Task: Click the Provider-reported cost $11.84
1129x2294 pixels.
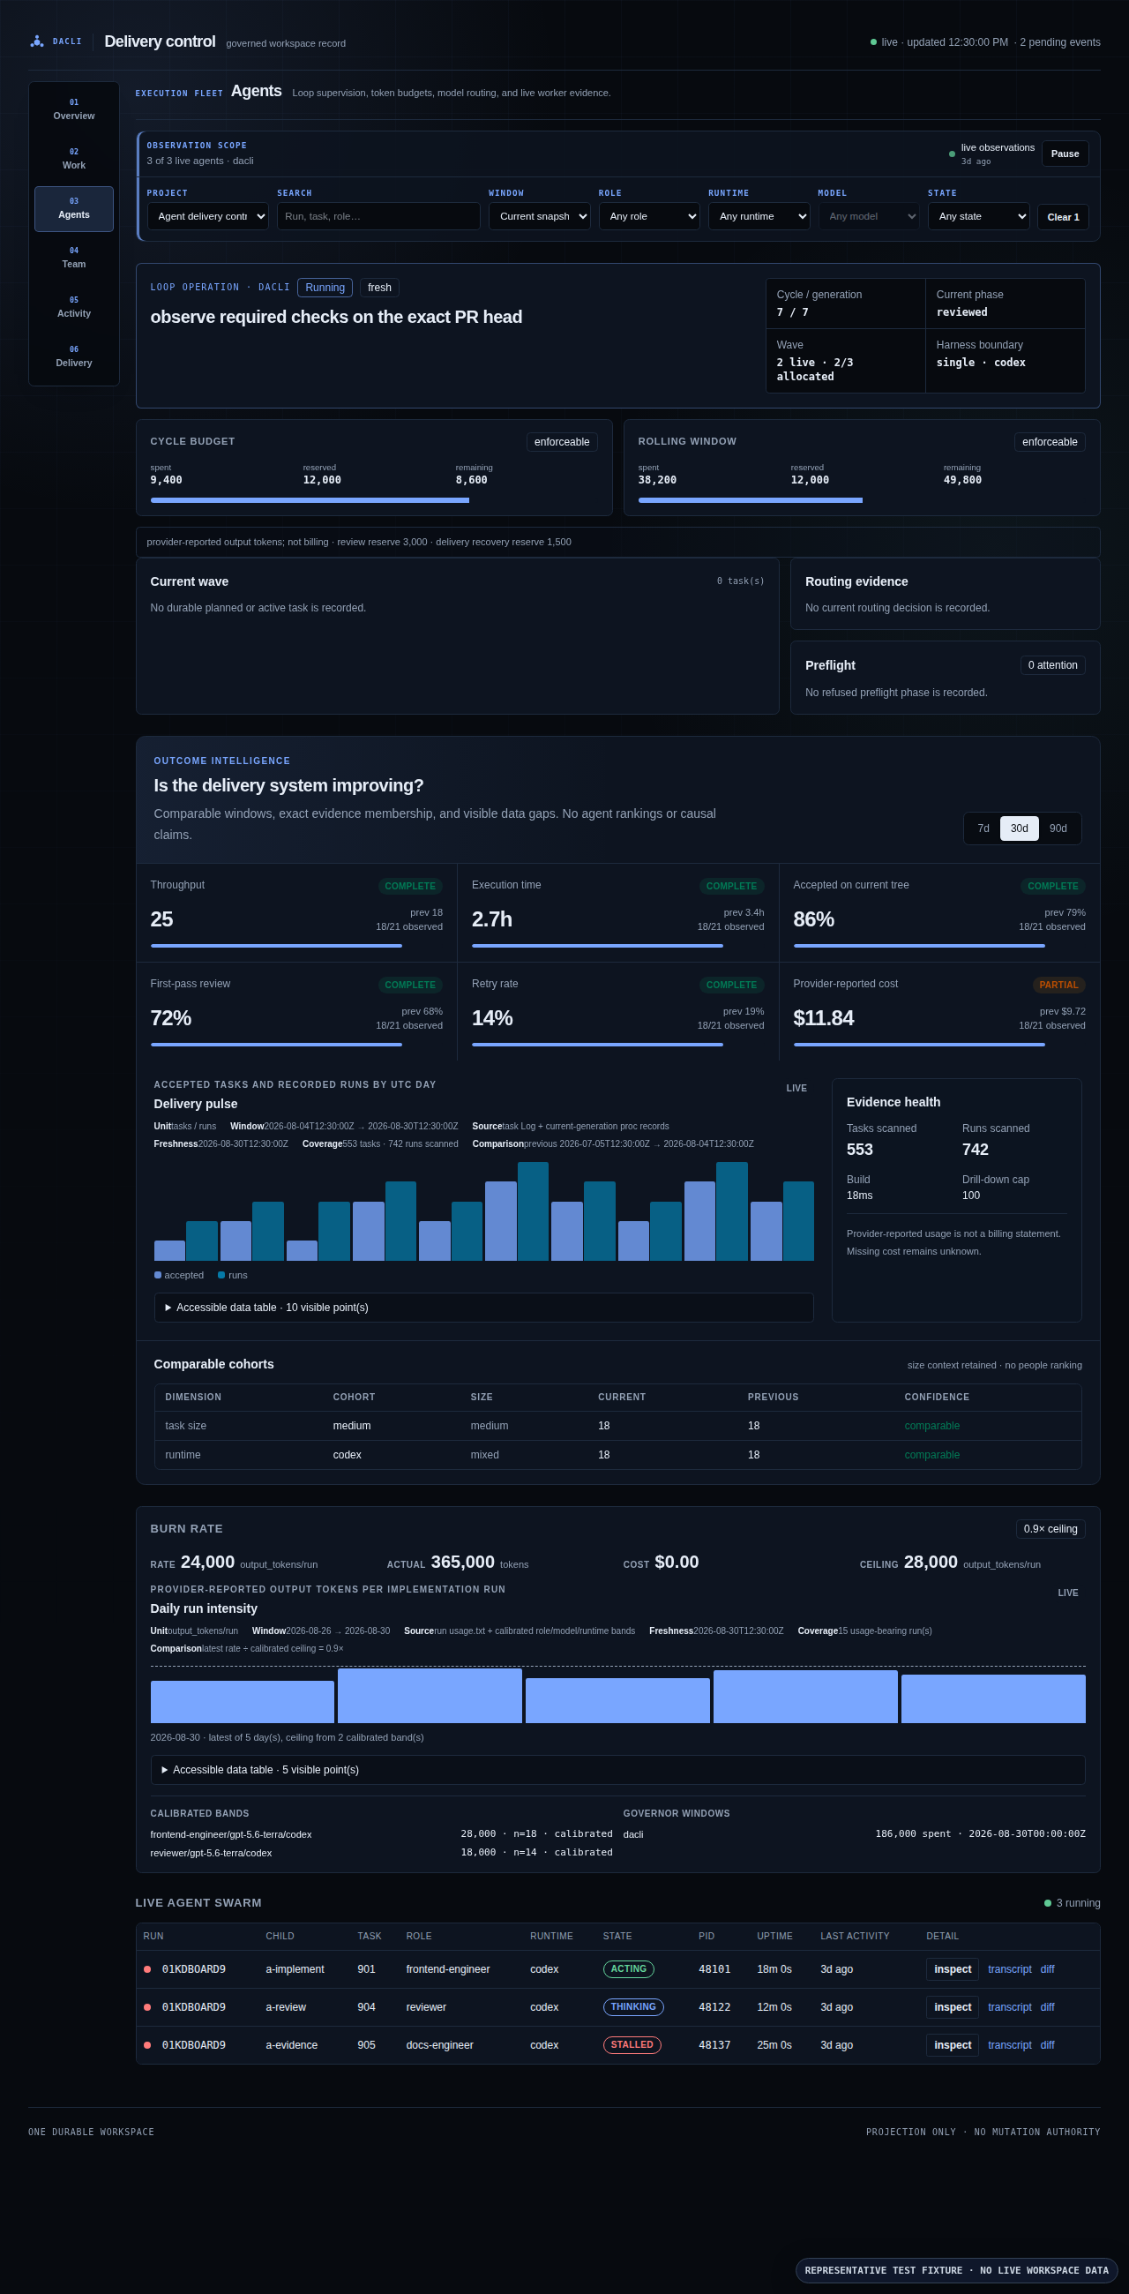Action: 824,1018
